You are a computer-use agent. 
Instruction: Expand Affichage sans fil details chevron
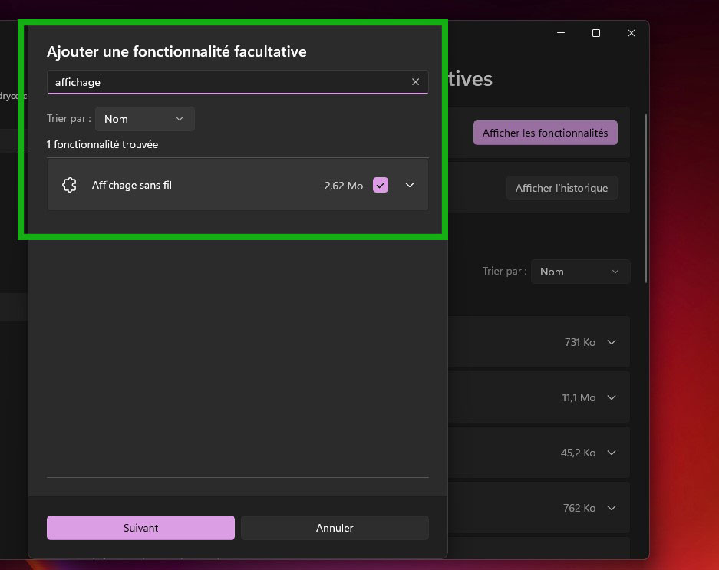pyautogui.click(x=410, y=185)
